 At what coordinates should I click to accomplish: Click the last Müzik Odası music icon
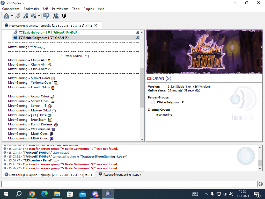tap(51, 139)
